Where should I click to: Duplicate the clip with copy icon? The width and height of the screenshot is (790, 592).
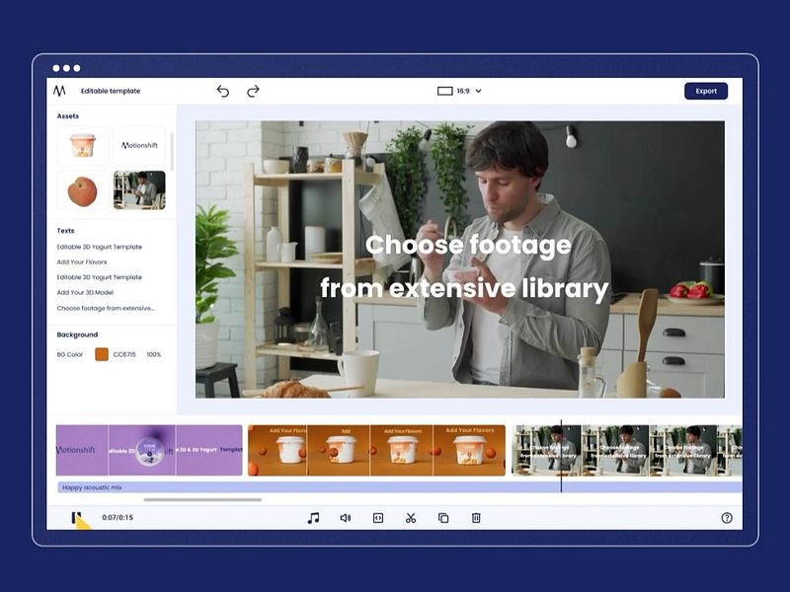(443, 518)
